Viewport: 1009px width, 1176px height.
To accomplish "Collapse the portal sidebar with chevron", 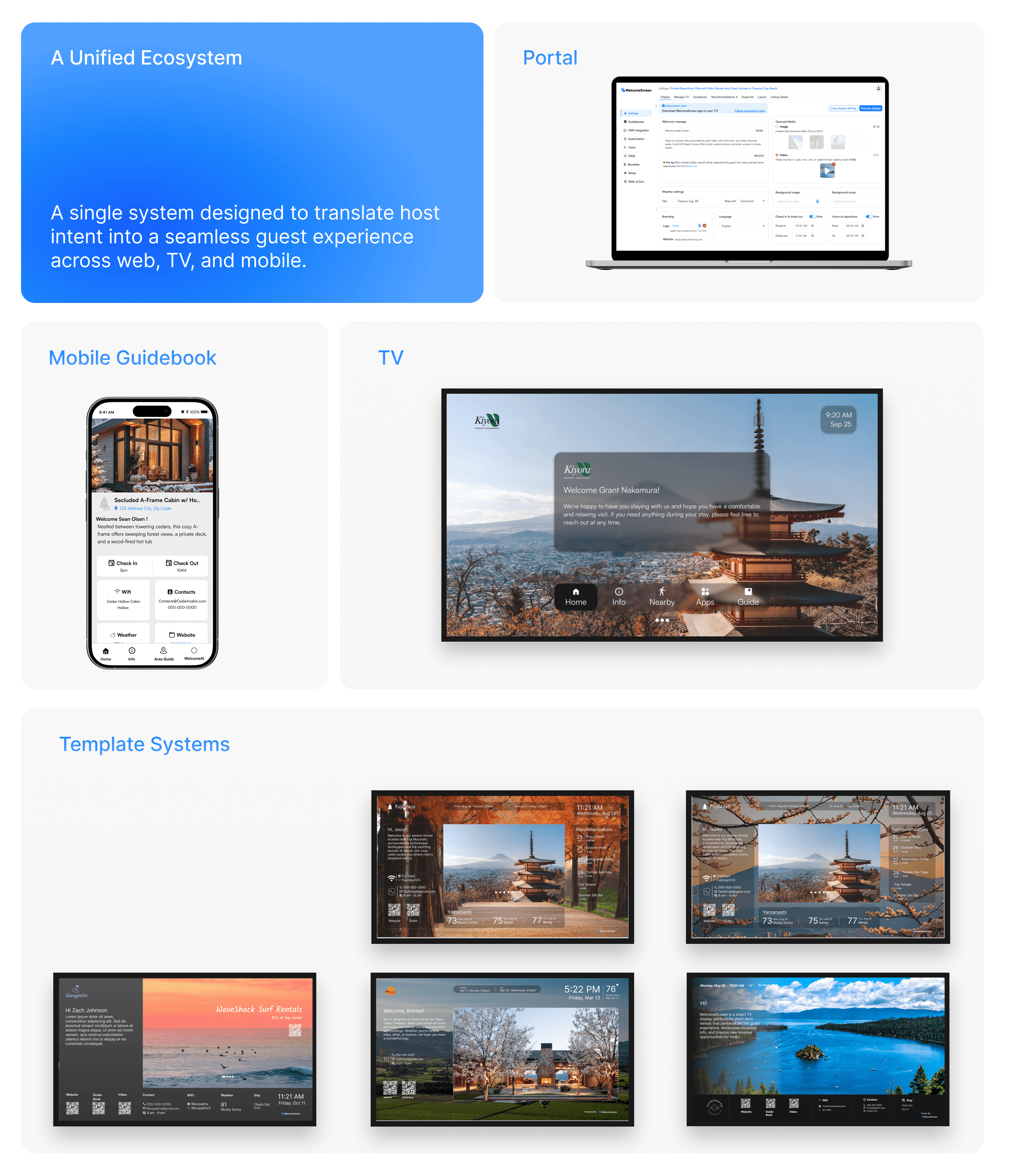I will point(656,106).
